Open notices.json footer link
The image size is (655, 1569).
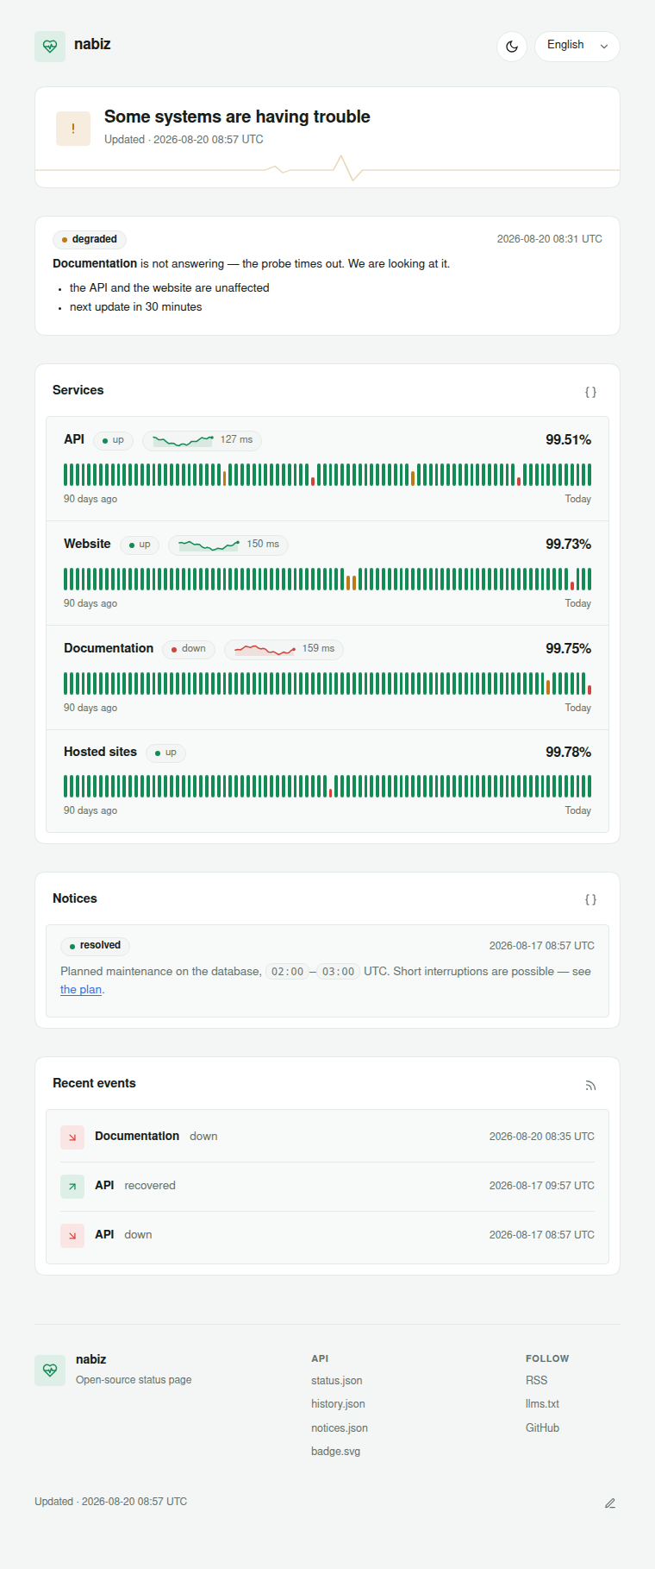coord(340,1428)
